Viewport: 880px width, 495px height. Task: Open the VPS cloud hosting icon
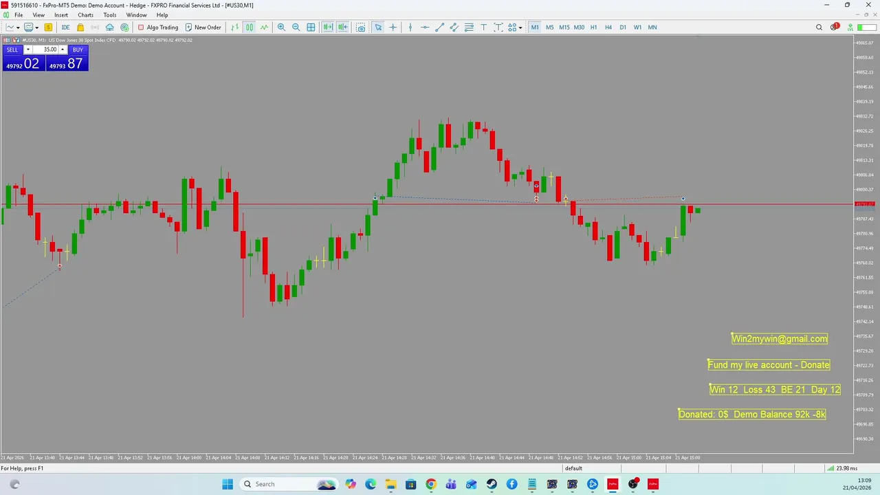[x=109, y=27]
